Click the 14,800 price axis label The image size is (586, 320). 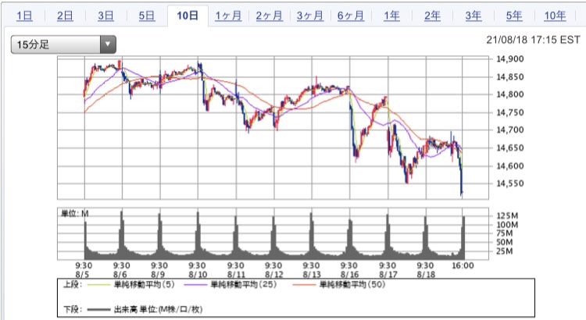(509, 94)
